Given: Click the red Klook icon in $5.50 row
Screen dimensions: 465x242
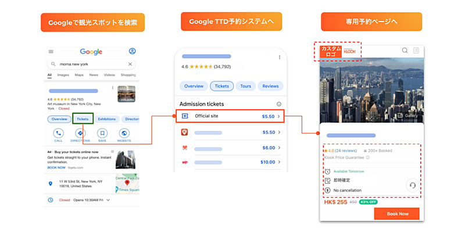Looking at the screenshot, I should (184, 132).
